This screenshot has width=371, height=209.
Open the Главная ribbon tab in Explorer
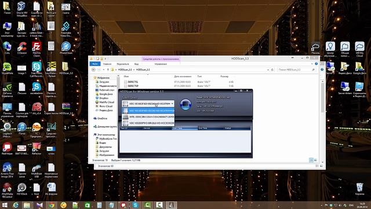(x=107, y=64)
